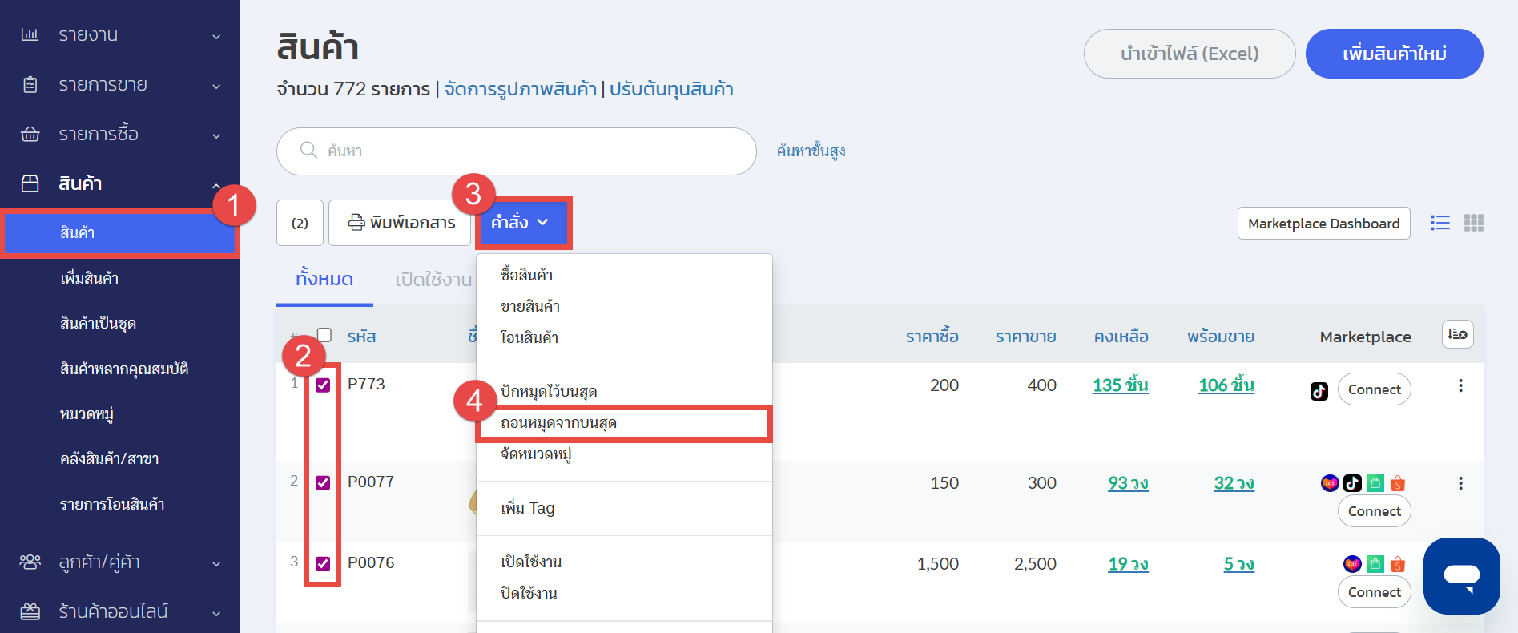Select ถอนหมุดจากบนสุด from menu

[x=558, y=423]
